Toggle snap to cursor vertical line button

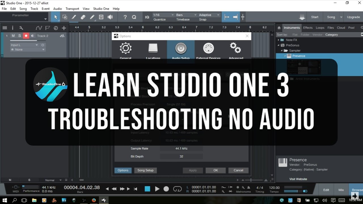(243, 17)
